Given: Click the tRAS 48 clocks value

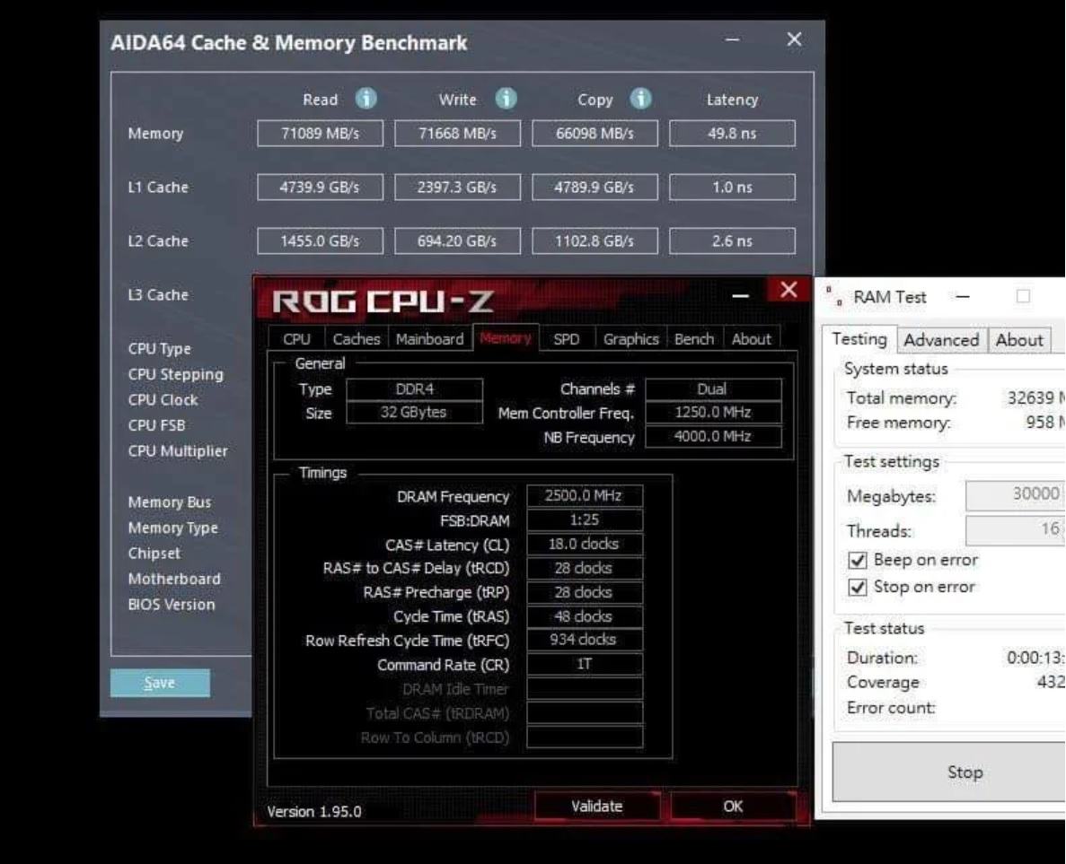Looking at the screenshot, I should (584, 616).
